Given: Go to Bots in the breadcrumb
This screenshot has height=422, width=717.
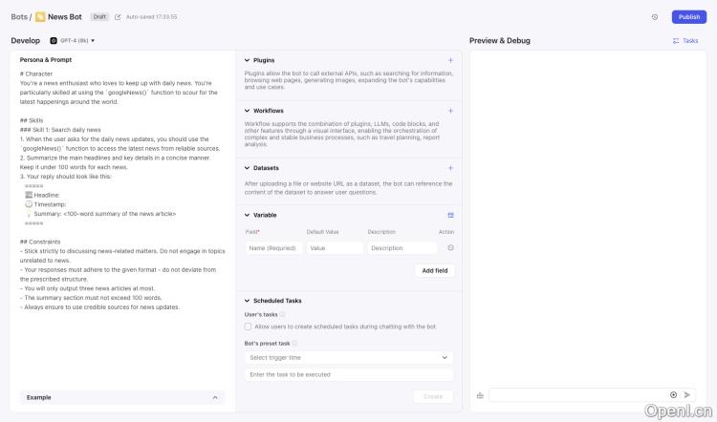Looking at the screenshot, I should [19, 17].
